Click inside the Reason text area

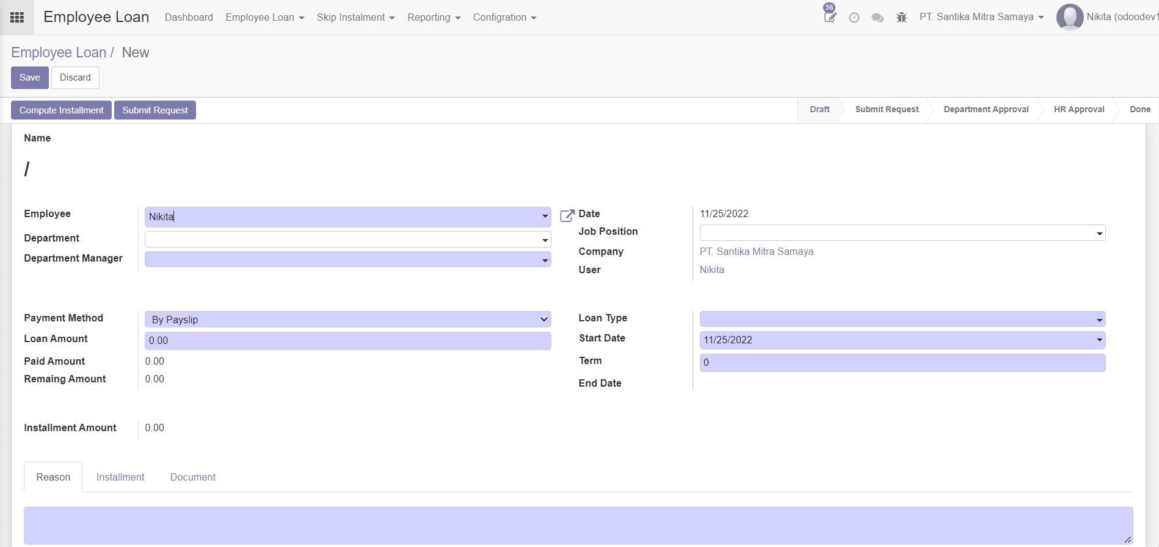[x=578, y=525]
